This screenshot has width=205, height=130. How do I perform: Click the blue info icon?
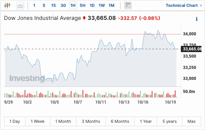[196, 19]
